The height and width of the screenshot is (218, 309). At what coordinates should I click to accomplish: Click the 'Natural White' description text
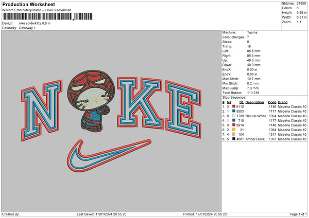click(x=256, y=116)
